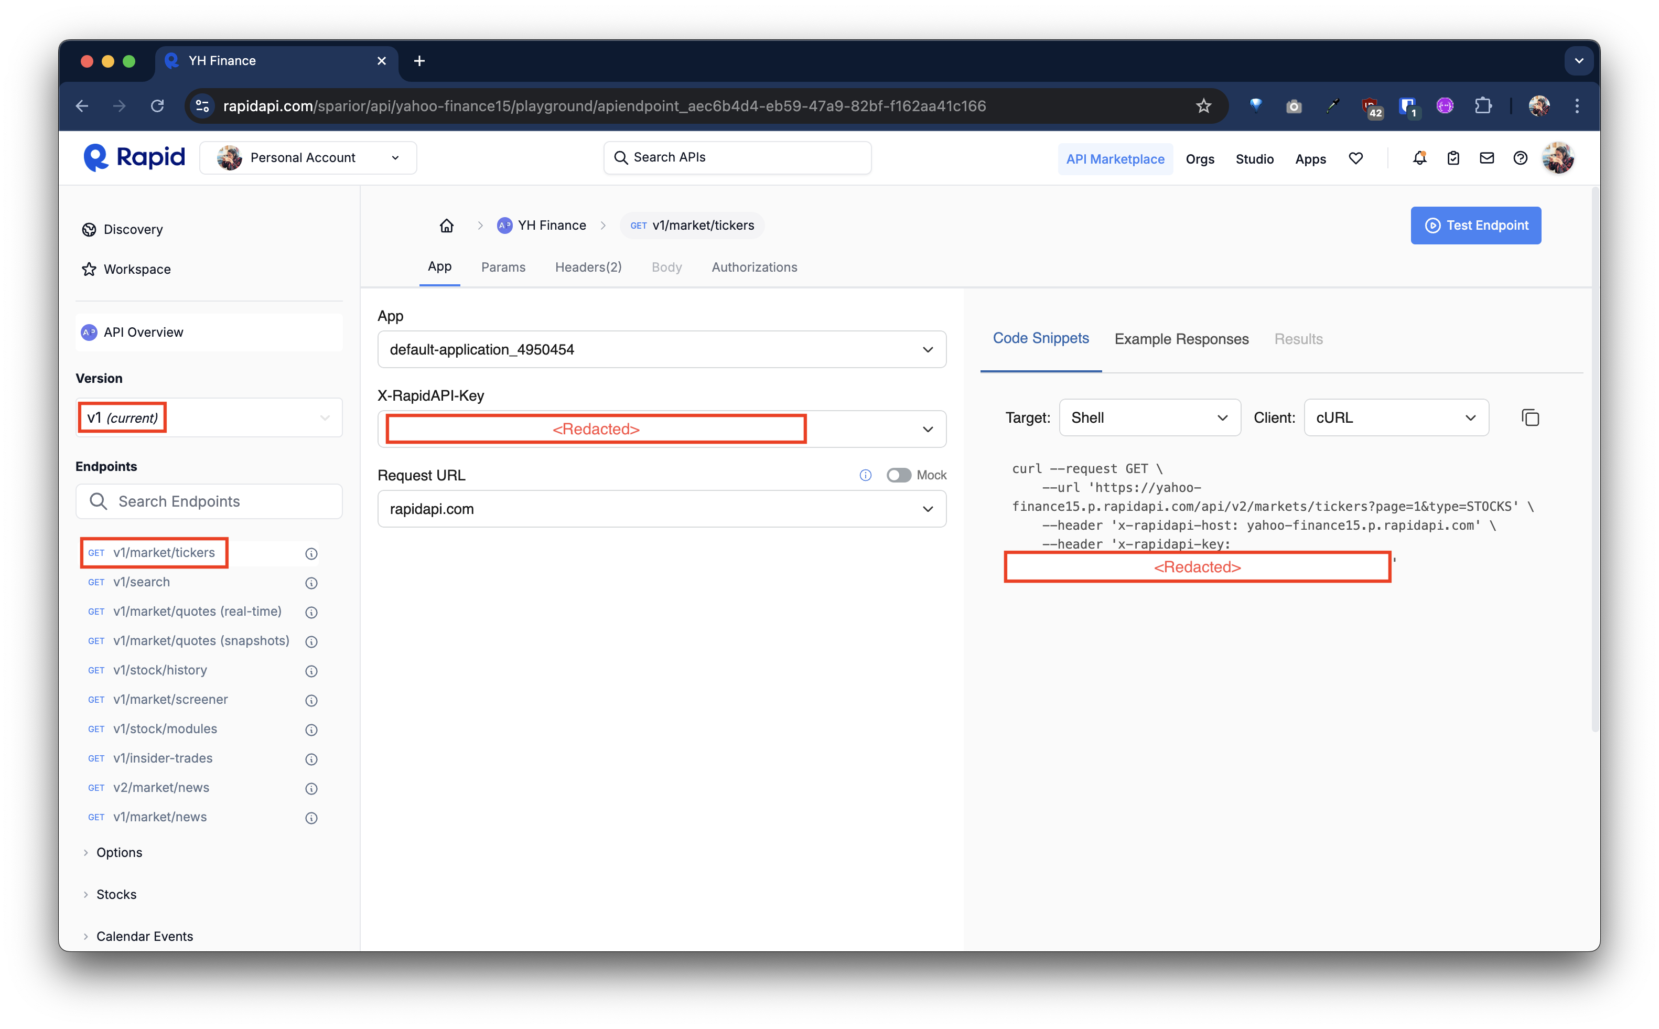The width and height of the screenshot is (1659, 1029).
Task: Open the browser extensions puzzle icon
Action: pos(1483,106)
